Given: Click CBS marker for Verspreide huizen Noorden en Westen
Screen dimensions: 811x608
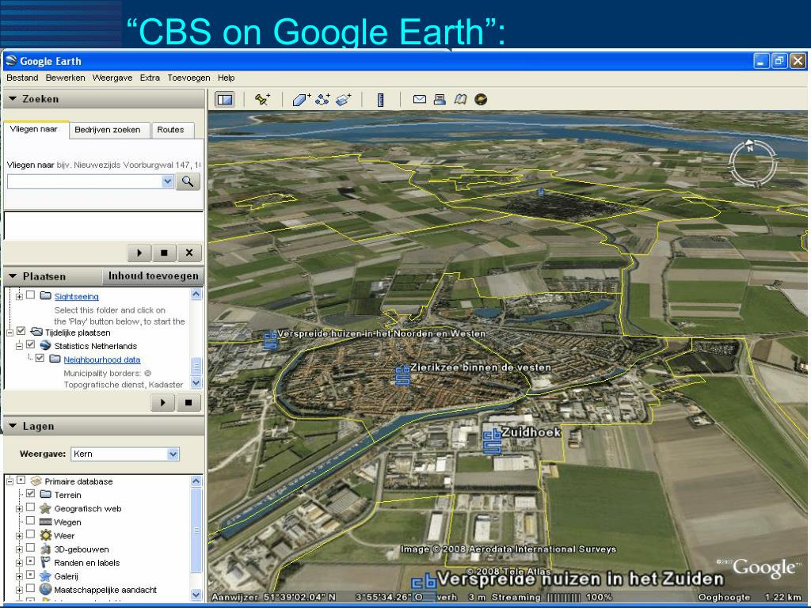Looking at the screenshot, I should (270, 340).
